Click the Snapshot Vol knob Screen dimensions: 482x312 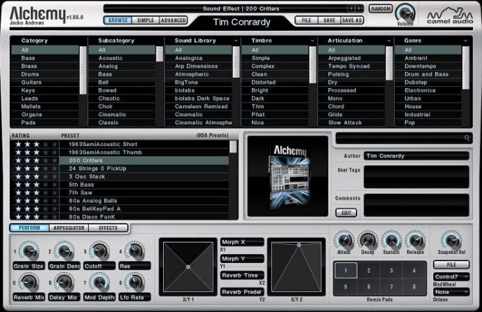click(x=451, y=240)
